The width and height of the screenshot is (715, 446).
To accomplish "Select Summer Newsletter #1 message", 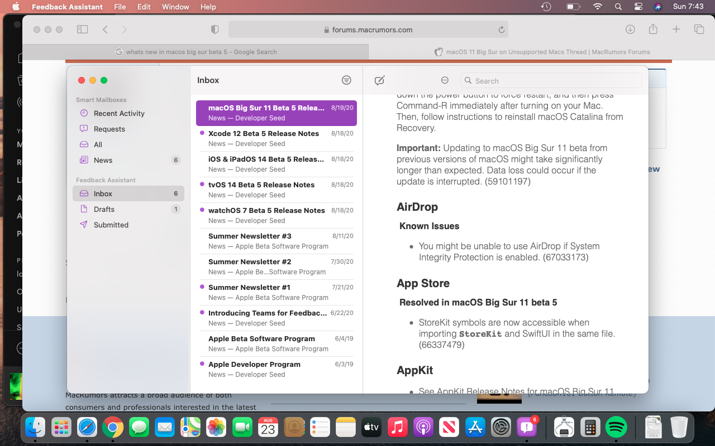I will (277, 293).
